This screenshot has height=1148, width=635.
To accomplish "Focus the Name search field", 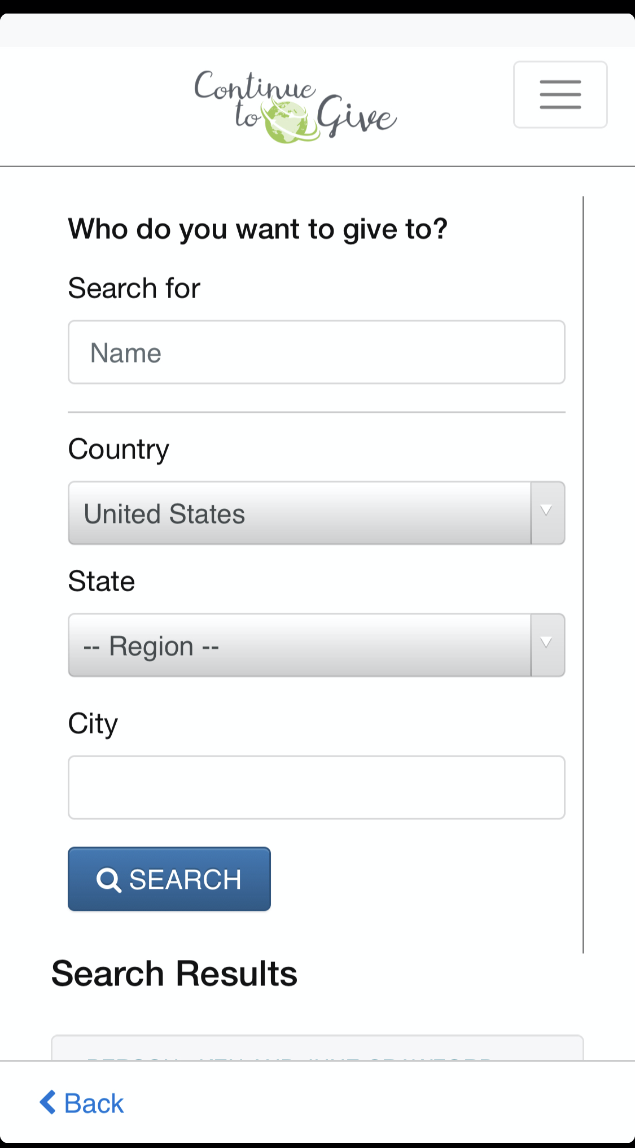I will [316, 352].
